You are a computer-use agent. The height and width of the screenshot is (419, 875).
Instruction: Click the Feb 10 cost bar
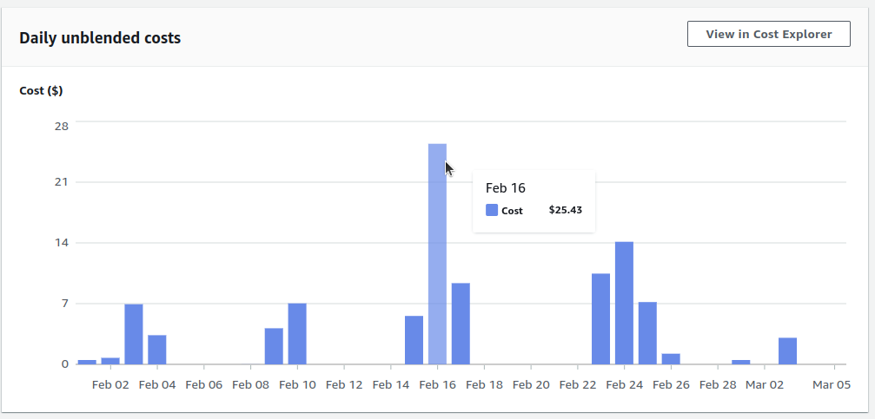click(x=297, y=334)
